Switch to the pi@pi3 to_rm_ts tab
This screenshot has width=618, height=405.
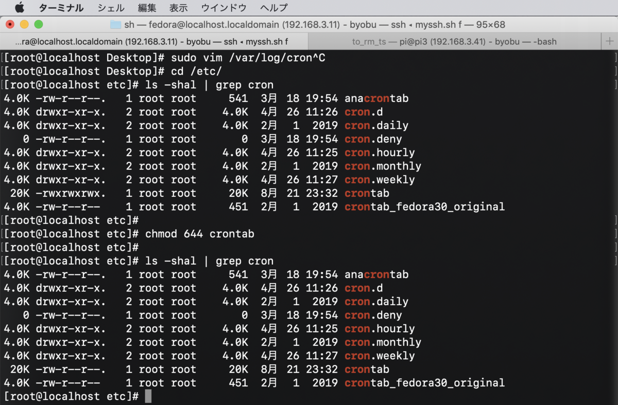(454, 41)
